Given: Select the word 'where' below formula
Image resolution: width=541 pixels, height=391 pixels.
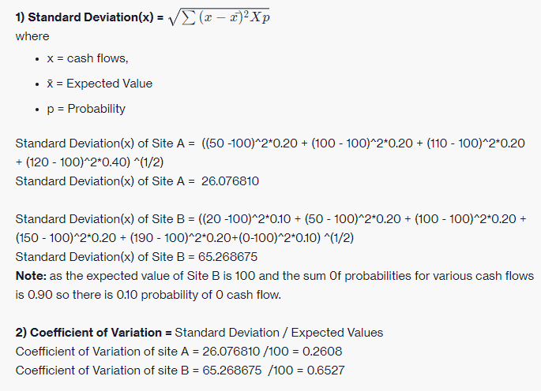Looking at the screenshot, I should point(32,36).
